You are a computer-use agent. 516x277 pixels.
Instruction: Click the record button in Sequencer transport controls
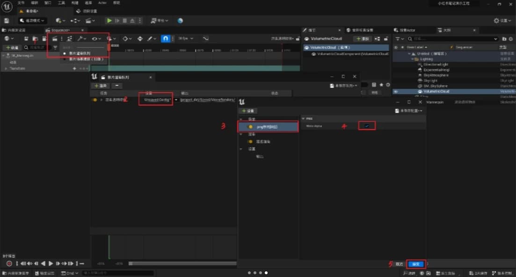coord(9,263)
